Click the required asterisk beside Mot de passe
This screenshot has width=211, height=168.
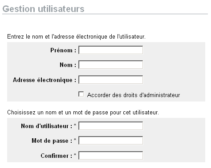(75, 140)
